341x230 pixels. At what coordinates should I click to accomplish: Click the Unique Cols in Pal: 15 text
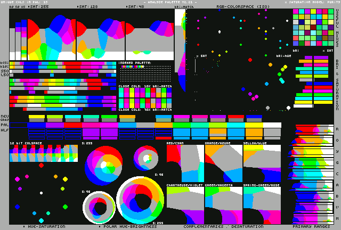(x=25, y=2)
